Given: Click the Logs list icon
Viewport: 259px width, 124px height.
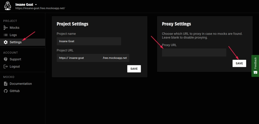Looking at the screenshot, I should (6, 35).
